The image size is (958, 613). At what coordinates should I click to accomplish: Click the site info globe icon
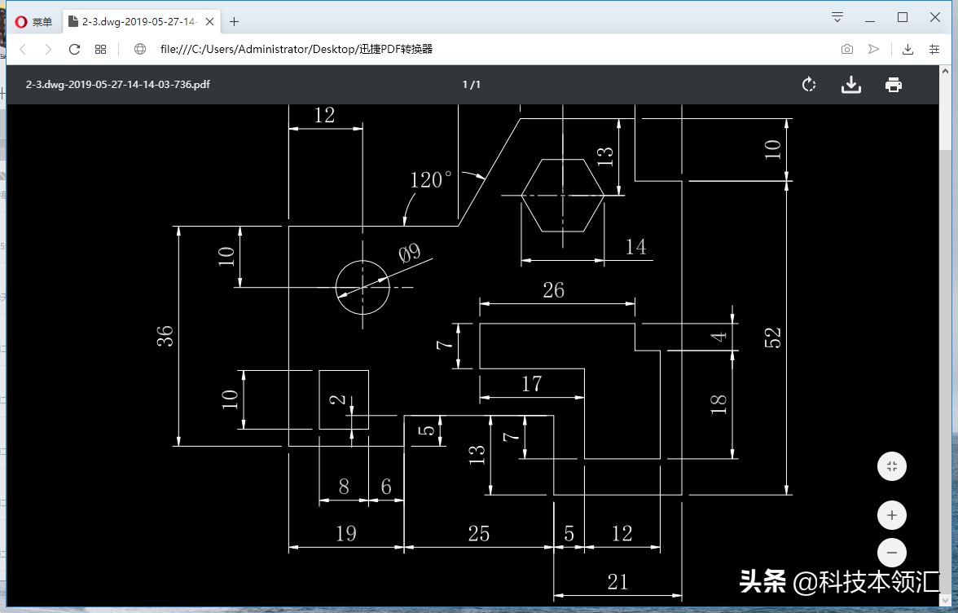tap(140, 50)
